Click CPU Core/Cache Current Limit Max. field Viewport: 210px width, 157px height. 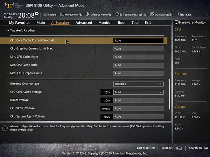pos(138,40)
